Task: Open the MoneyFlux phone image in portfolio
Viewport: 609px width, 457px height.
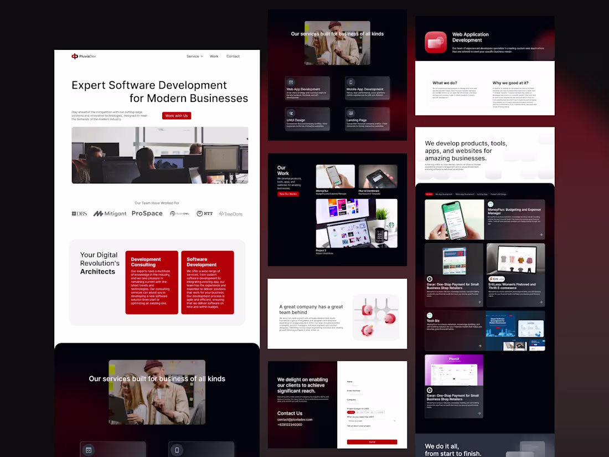Action: point(455,219)
